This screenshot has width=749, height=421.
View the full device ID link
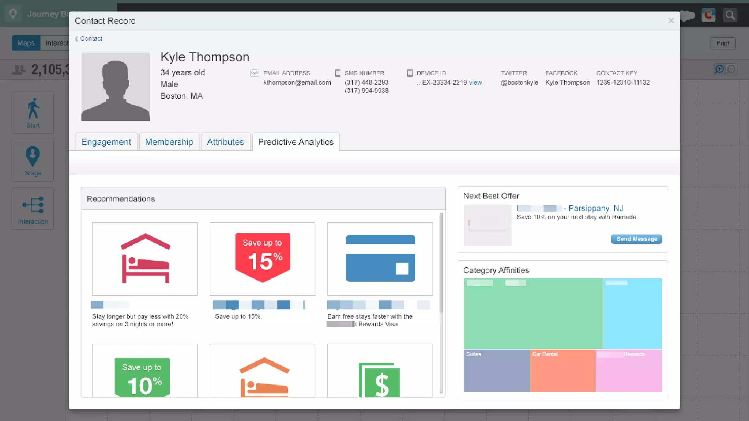475,83
